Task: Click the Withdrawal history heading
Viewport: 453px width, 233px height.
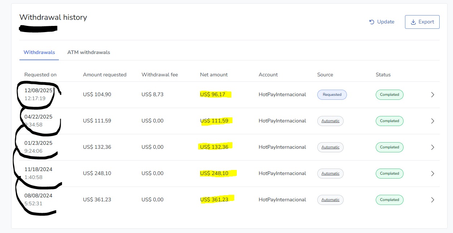Action: click(x=53, y=17)
